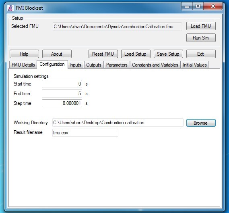Click the Step time label
Viewport: 229px width, 213px height.
23,103
